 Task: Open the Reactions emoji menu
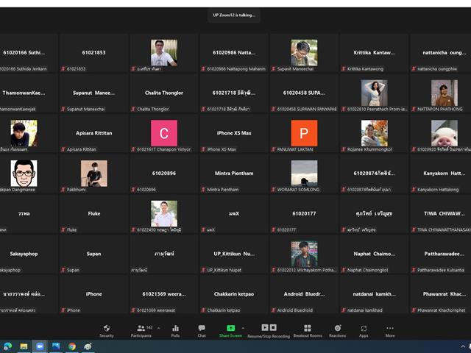337,331
